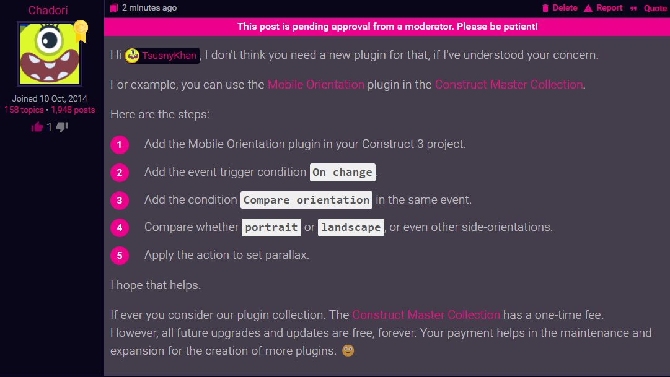Image resolution: width=670 pixels, height=377 pixels.
Task: Downvote with the thumbs down icon
Action: pyautogui.click(x=62, y=127)
